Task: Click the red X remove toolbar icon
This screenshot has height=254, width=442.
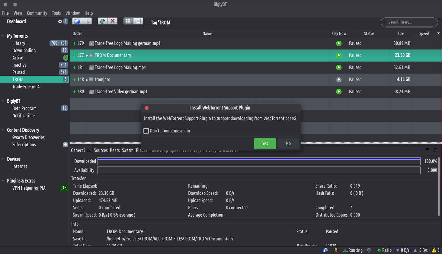Action: (x=113, y=21)
